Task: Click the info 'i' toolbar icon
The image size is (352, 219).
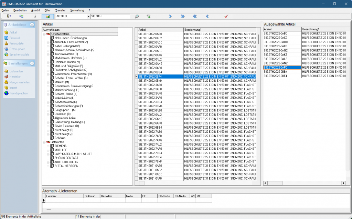Action: (x=35, y=16)
